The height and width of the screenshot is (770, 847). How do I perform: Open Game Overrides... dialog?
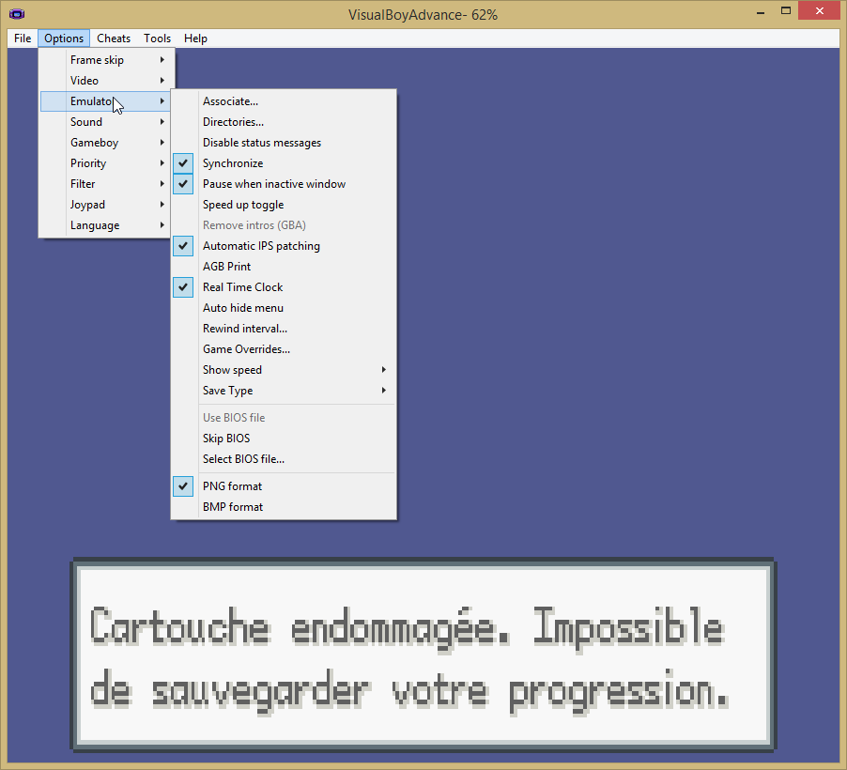click(x=284, y=349)
